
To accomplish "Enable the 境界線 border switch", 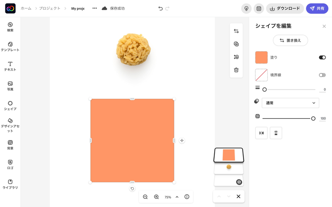I will pyautogui.click(x=322, y=75).
